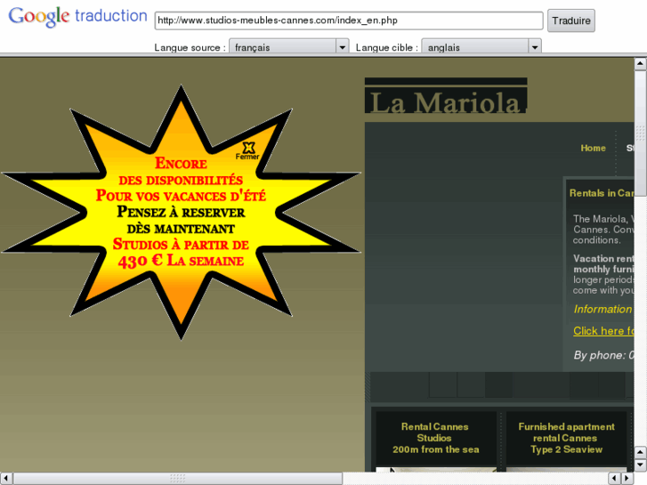647x485 pixels.
Task: Open the Langue source français dropdown
Action: coord(289,47)
